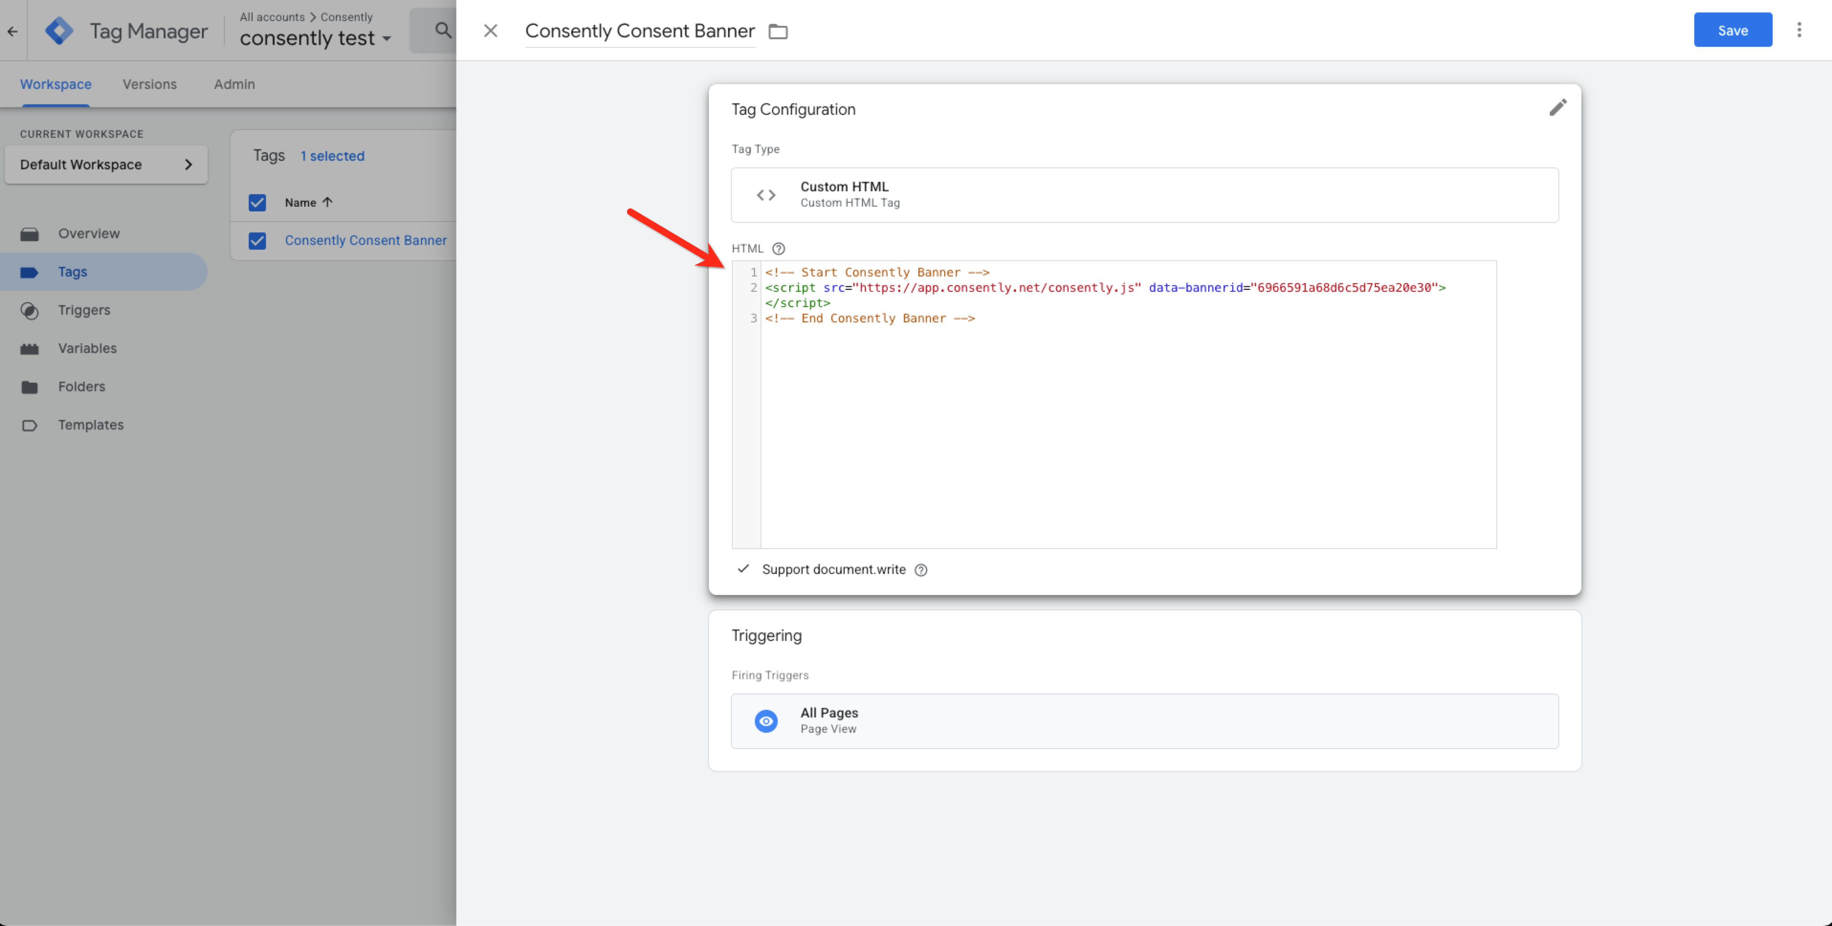Expand the Default Workspace selector
Image resolution: width=1832 pixels, height=926 pixels.
click(x=106, y=164)
